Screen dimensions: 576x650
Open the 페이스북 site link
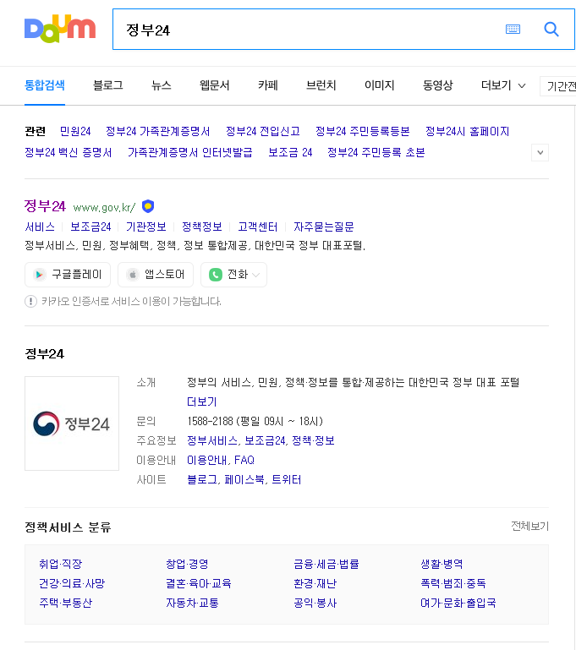click(244, 479)
